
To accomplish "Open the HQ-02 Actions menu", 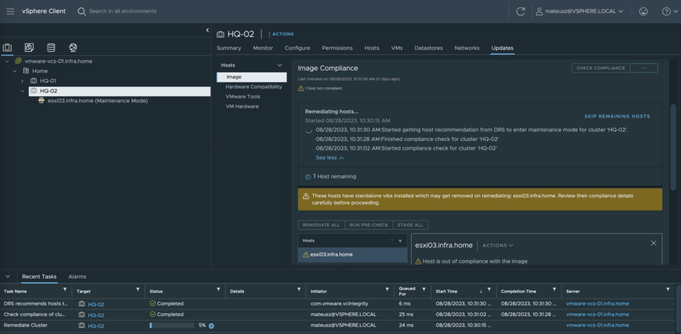I will 281,34.
